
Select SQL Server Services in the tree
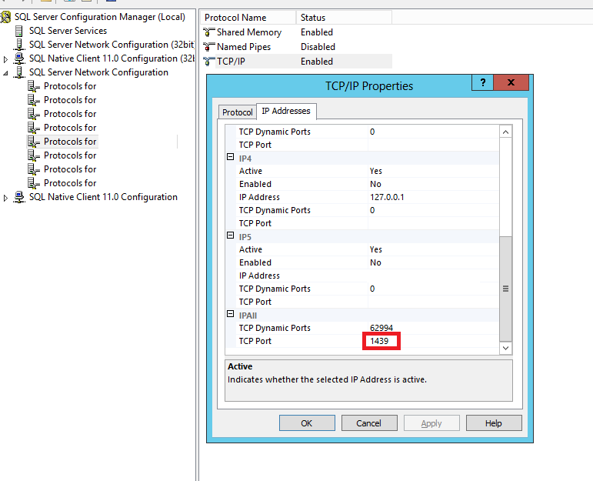(x=68, y=31)
